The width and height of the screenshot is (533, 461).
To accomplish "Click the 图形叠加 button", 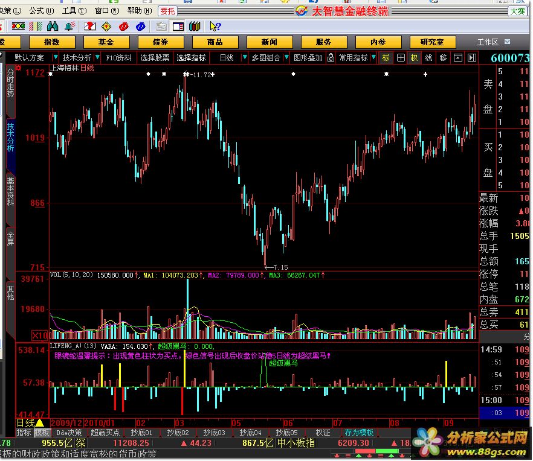I will (x=308, y=58).
